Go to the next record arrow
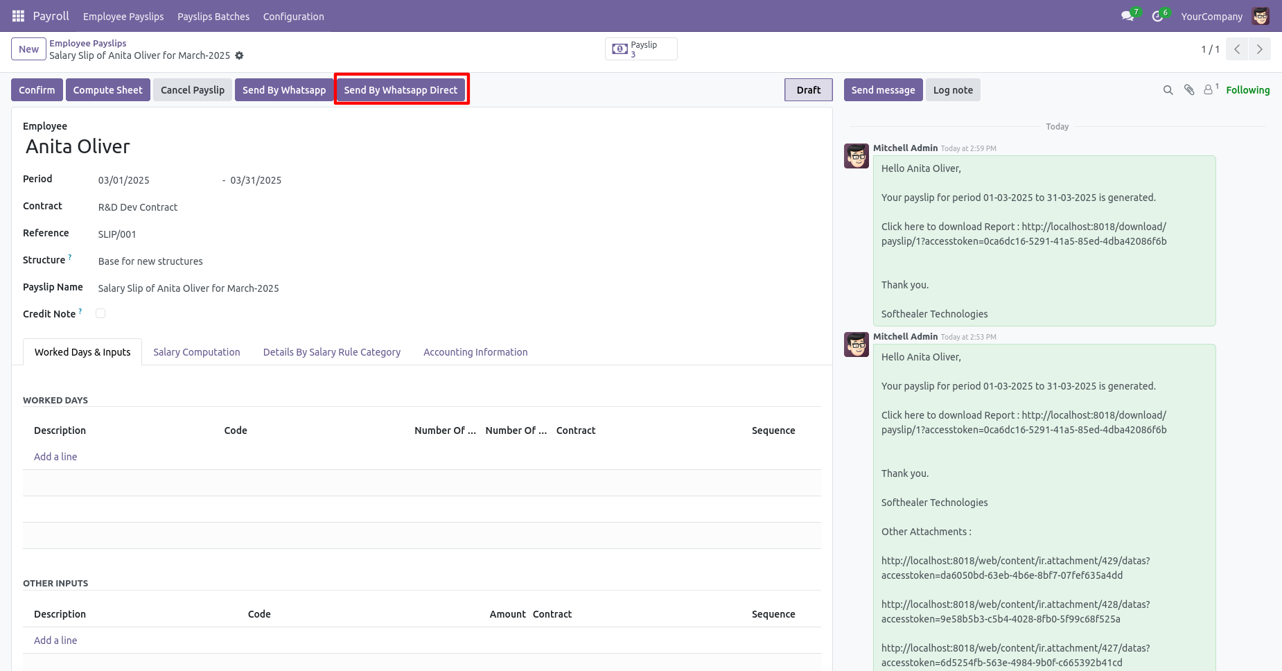Screen dimensions: 1282x671 coord(1260,49)
